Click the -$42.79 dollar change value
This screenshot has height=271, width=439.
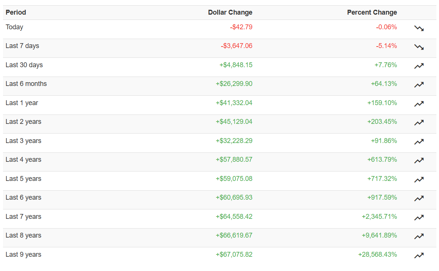tap(241, 27)
